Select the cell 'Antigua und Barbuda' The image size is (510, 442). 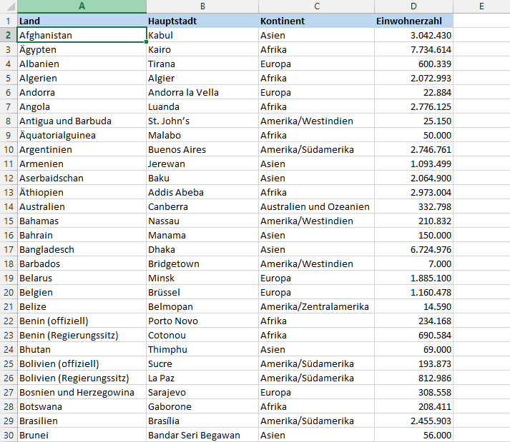pyautogui.click(x=82, y=121)
